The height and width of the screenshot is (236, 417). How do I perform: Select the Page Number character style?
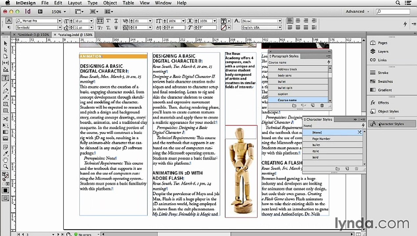click(x=332, y=139)
